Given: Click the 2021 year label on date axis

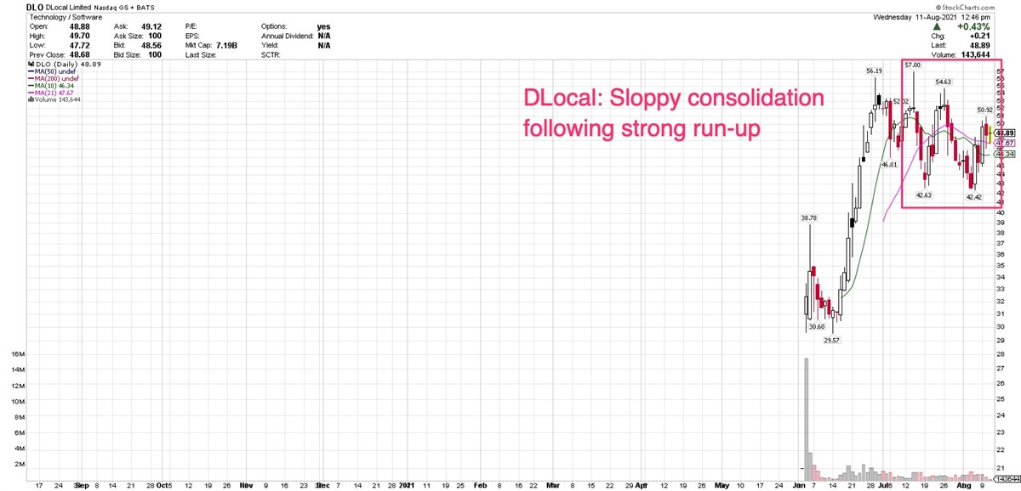Looking at the screenshot, I should pos(408,488).
